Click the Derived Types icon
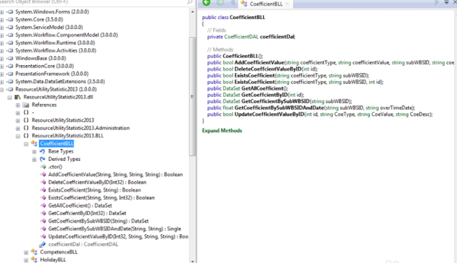 pos(42,159)
